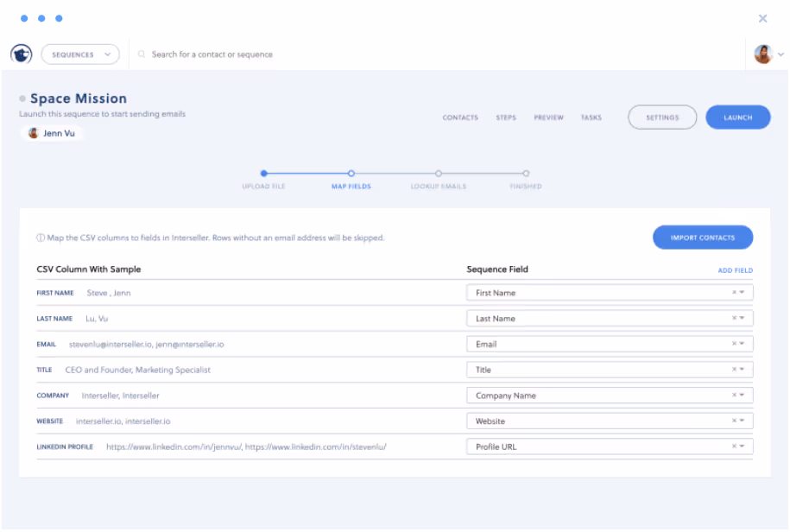Click the search magnifier icon
This screenshot has height=532, width=790.
(x=141, y=54)
